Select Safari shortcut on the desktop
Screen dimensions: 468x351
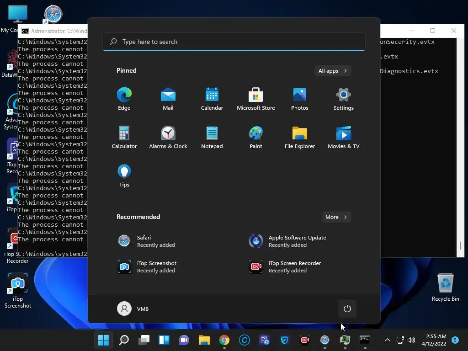(x=53, y=14)
